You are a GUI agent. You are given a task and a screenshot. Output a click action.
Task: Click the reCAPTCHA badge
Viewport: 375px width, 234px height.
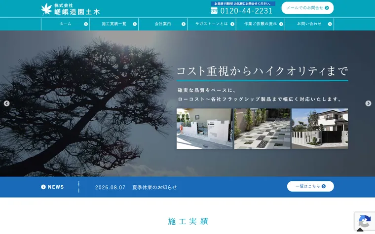point(365,221)
